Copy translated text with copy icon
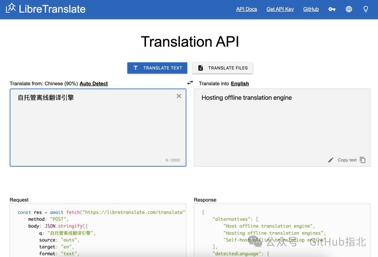This screenshot has width=378, height=257. (x=363, y=160)
